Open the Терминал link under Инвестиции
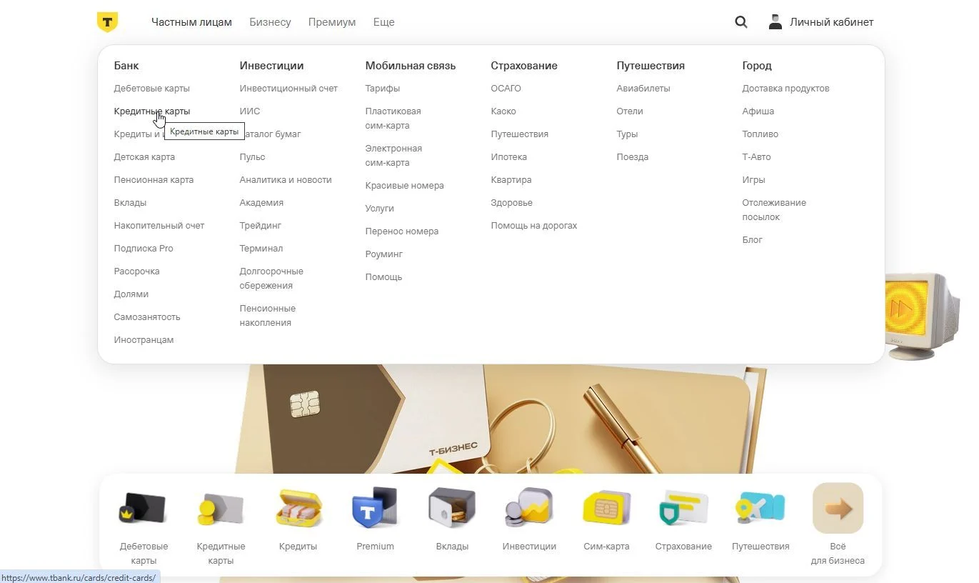The height and width of the screenshot is (583, 979). click(x=261, y=249)
